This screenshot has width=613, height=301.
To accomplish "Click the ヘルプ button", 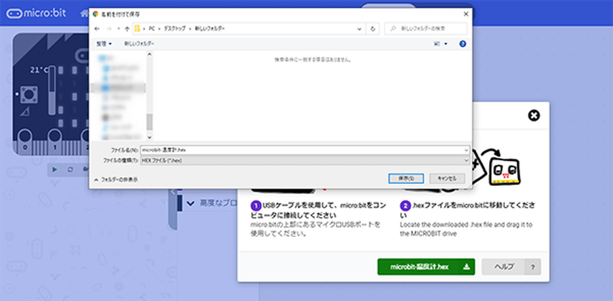I will pyautogui.click(x=503, y=267).
